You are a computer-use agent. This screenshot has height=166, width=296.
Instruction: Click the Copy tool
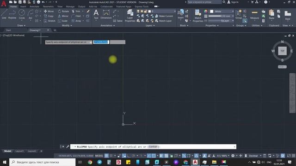tap(49, 16)
